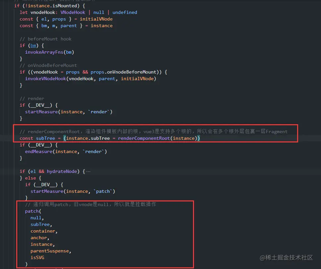The width and height of the screenshot is (321, 269).
Task: Click the 'renderComponentRoot' function call
Action: (x=144, y=138)
